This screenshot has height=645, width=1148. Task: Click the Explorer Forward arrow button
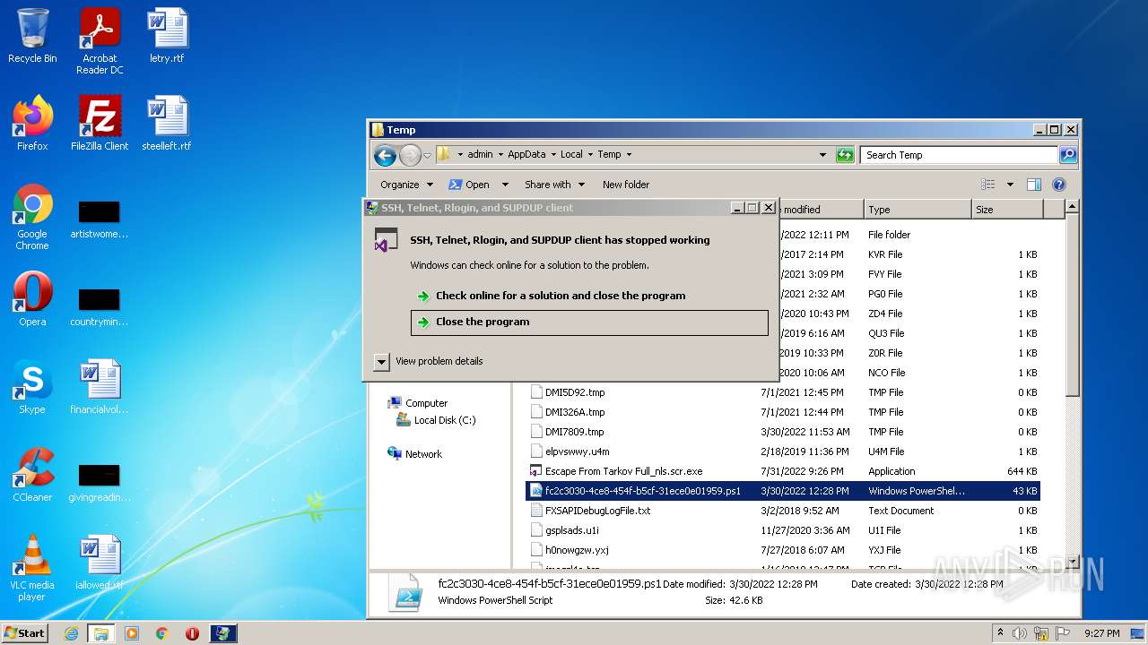410,155
